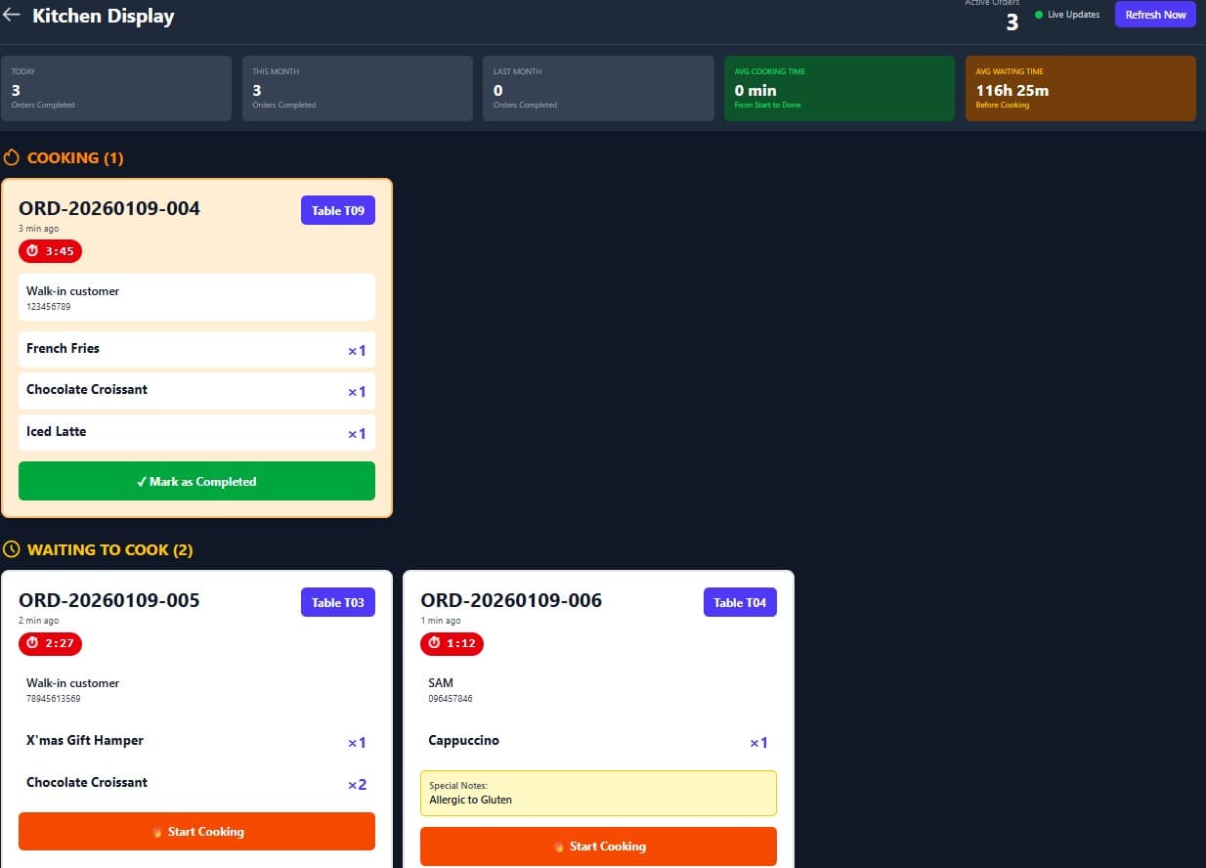Click the 3:45 timer badge on order 004

pos(50,251)
